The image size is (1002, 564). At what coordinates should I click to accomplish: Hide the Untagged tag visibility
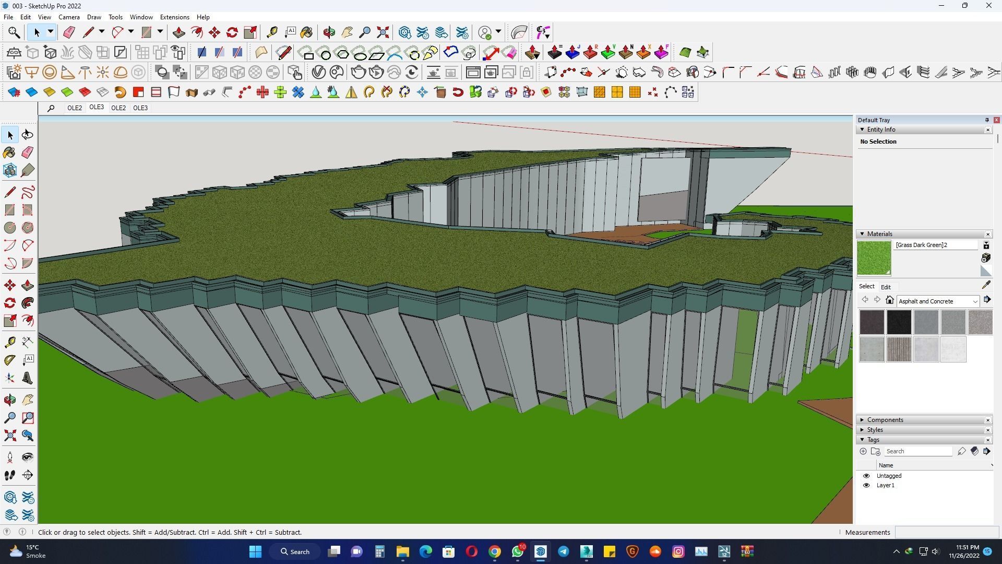(x=866, y=476)
